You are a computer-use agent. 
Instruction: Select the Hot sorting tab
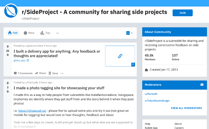(13, 33)
